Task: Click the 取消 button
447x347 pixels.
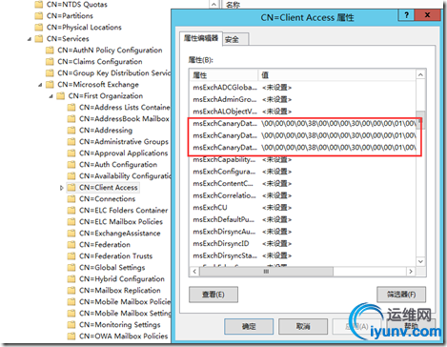Action: click(x=303, y=327)
